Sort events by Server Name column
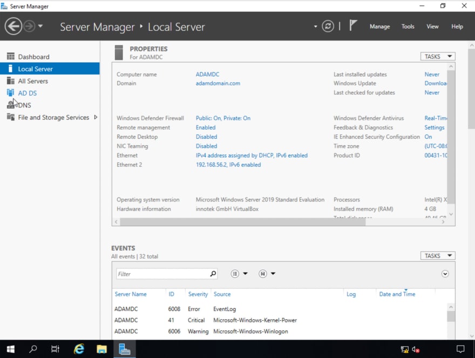This screenshot has width=475, height=358. (131, 294)
